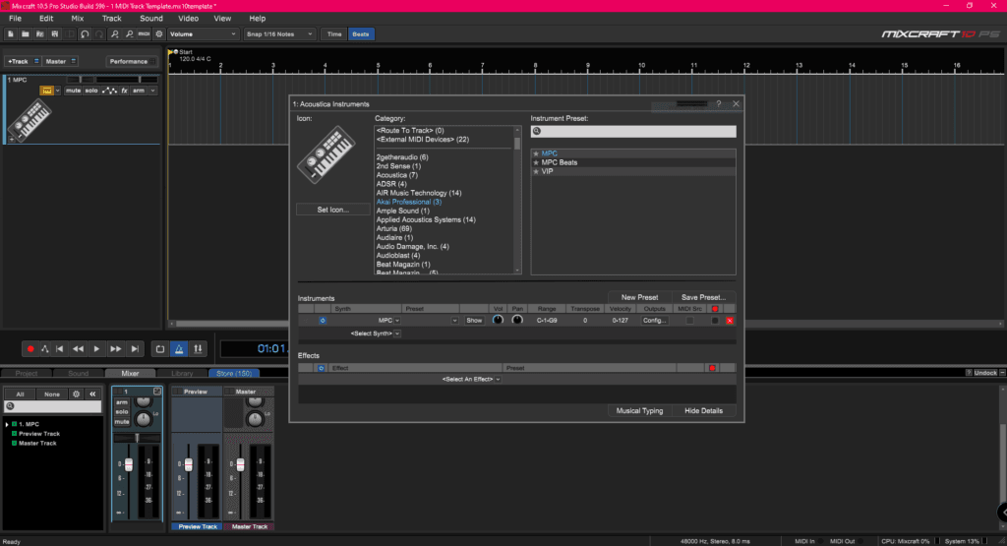
Task: Show automation lane on MPC track
Action: 109,91
